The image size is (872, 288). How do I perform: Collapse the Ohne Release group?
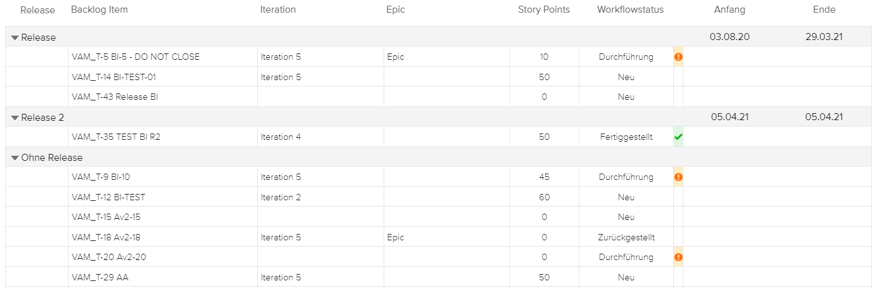coord(15,158)
